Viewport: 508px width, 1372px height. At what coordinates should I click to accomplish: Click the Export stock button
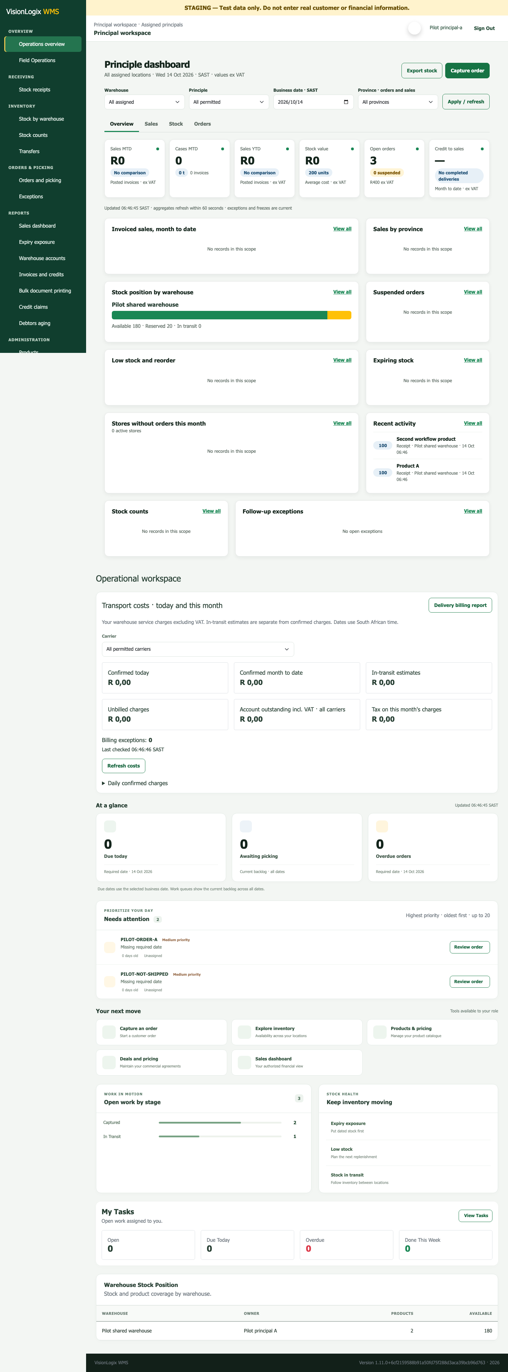pos(422,71)
